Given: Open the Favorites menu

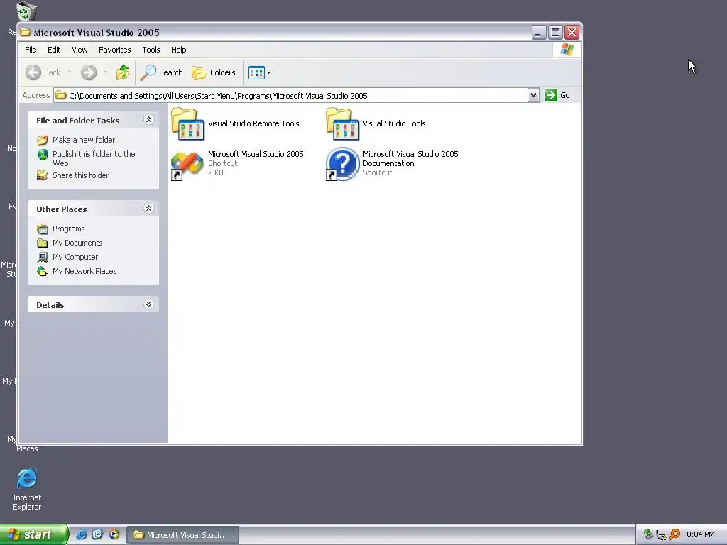Looking at the screenshot, I should pos(114,50).
